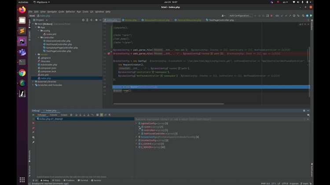Viewport: 330px width, 185px height.
Task: Expand the $_SERVER variable node
Action: tap(136, 147)
